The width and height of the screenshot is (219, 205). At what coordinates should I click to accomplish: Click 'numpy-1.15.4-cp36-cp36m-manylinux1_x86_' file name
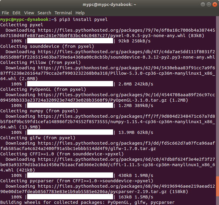[x=163, y=122]
